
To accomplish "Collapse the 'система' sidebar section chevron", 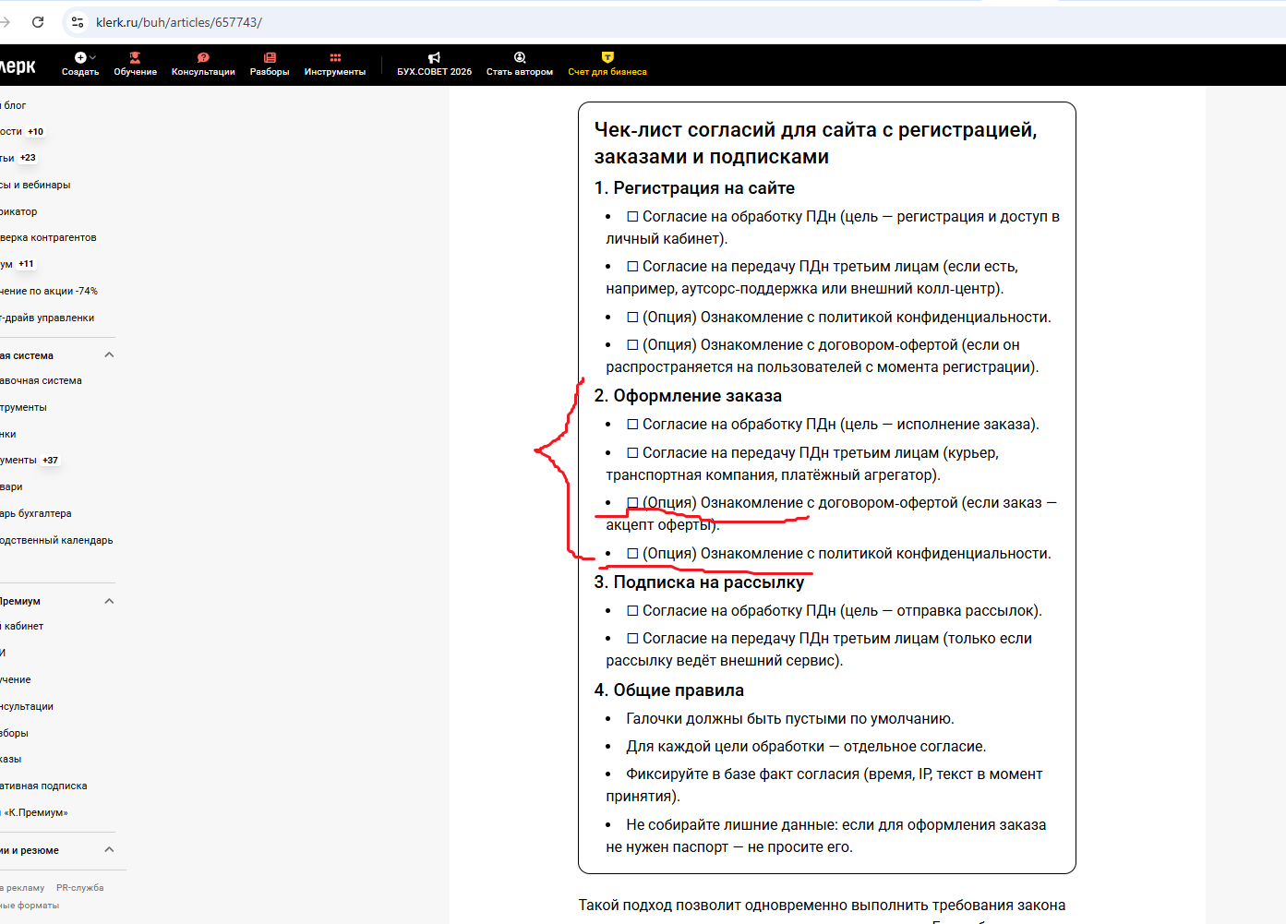I will click(109, 355).
